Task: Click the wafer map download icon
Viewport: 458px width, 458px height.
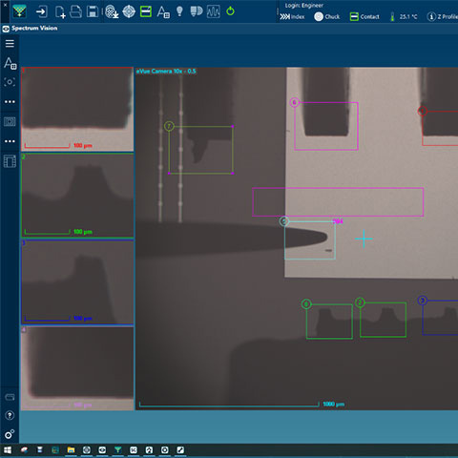Action: [x=112, y=11]
